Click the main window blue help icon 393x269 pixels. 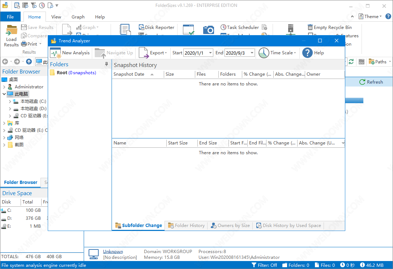pos(388,16)
